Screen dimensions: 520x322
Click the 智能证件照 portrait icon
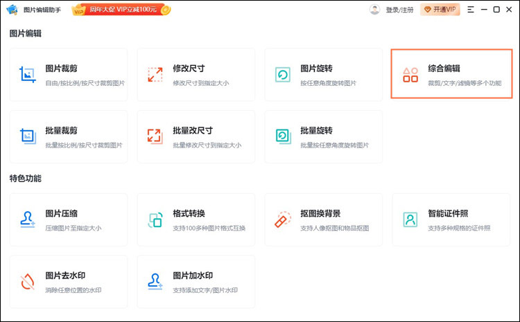click(x=410, y=220)
